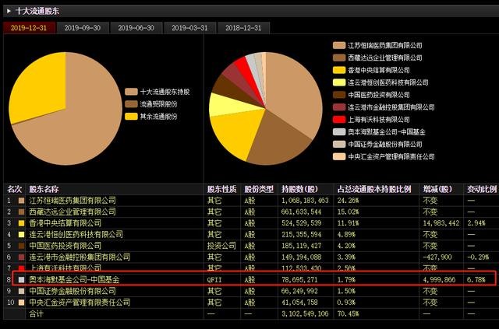Click the percentage cell 24.26%
This screenshot has width=499, height=329.
(x=348, y=201)
